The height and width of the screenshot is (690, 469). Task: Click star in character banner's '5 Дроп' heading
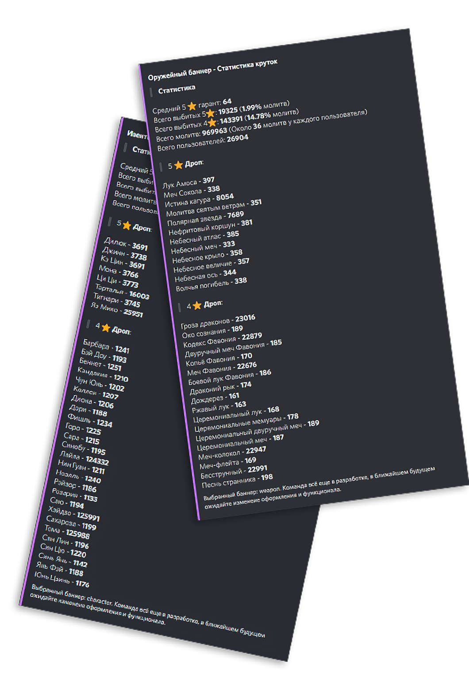click(127, 225)
